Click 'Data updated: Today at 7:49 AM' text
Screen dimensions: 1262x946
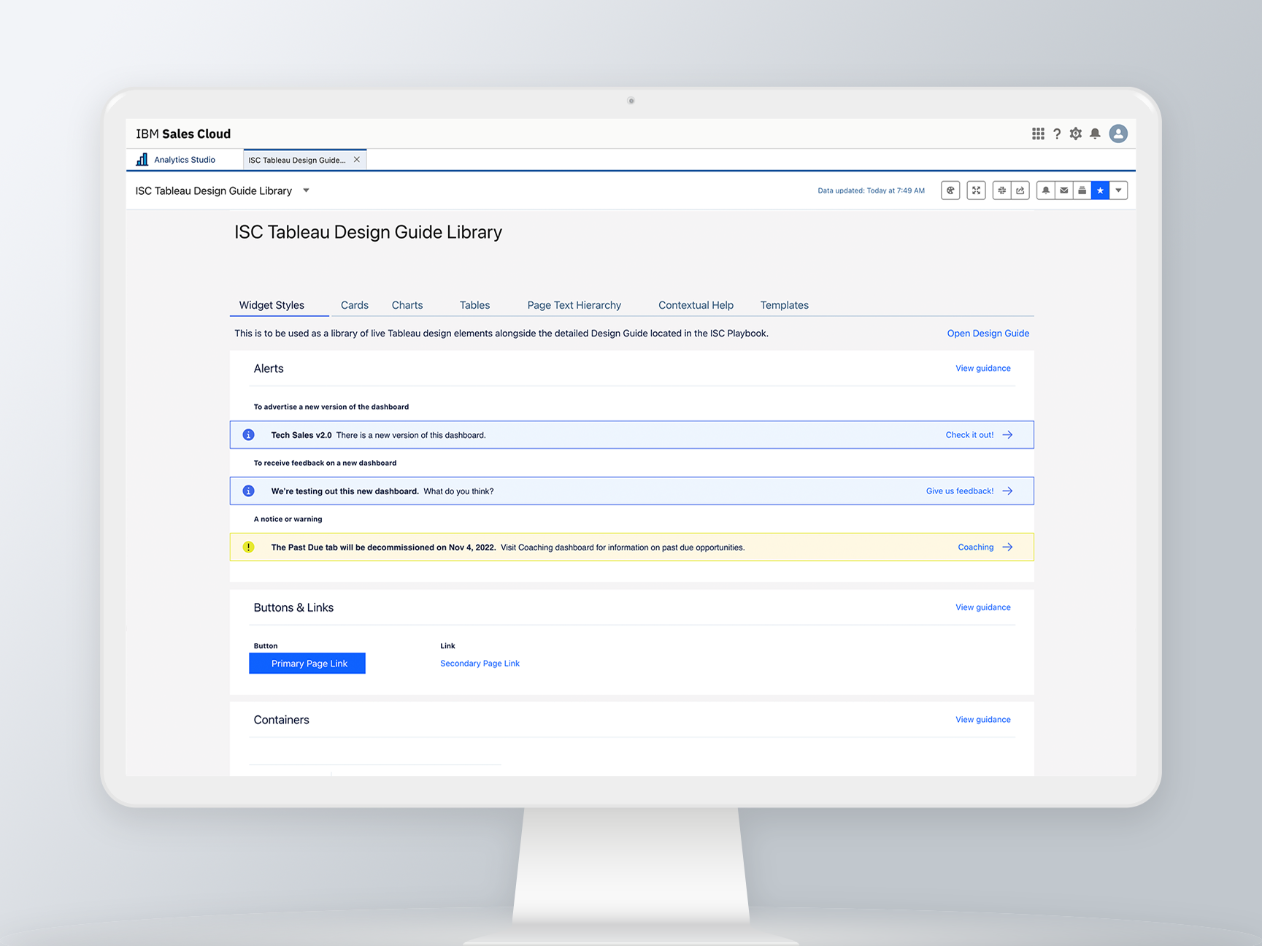871,191
